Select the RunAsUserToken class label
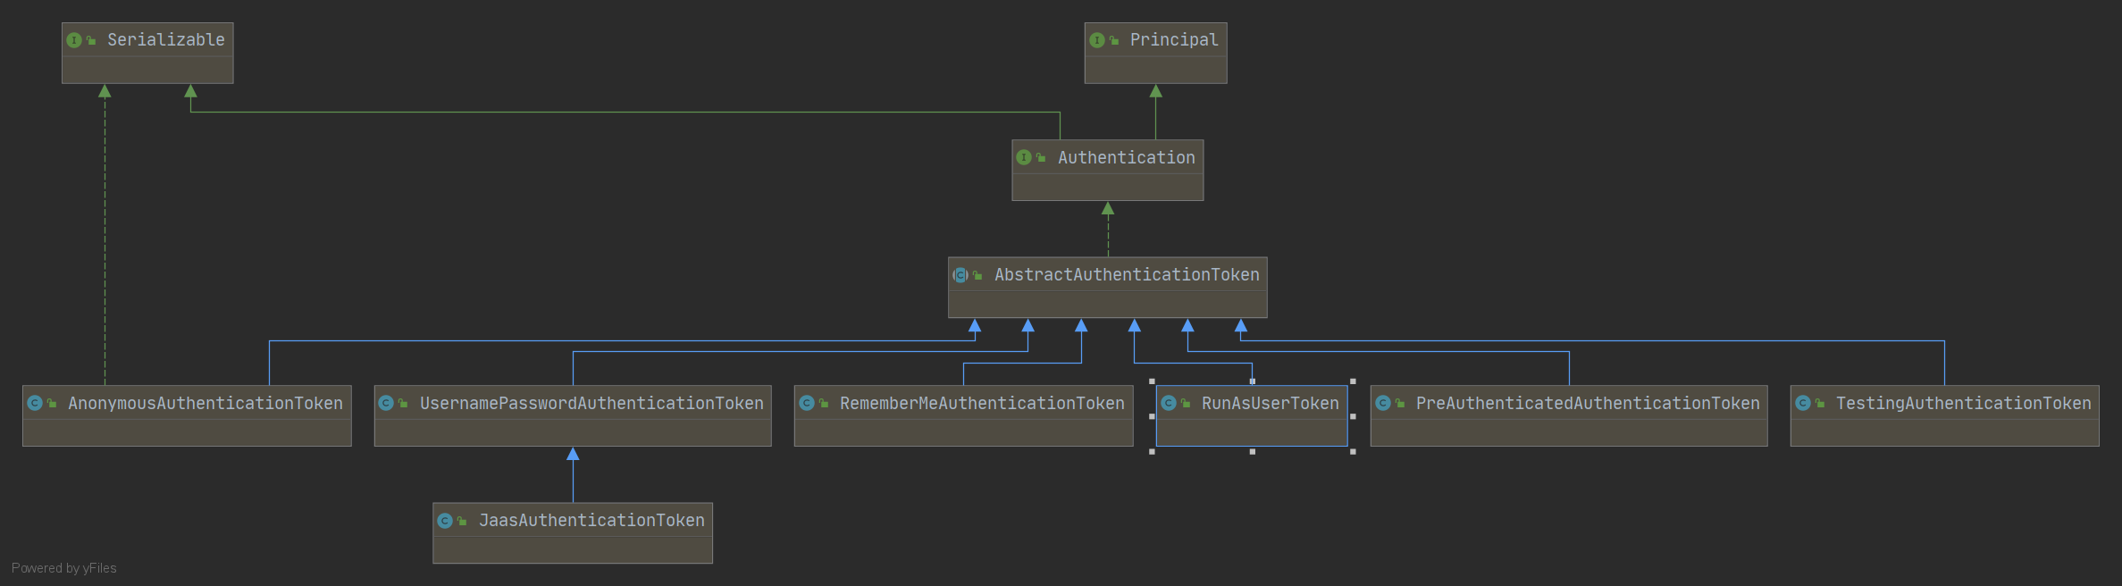This screenshot has width=2122, height=586. (1270, 403)
